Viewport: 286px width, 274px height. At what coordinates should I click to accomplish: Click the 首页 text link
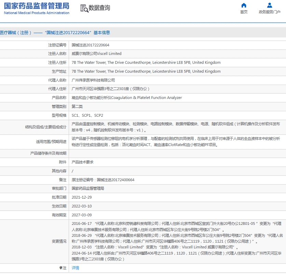[244, 12]
